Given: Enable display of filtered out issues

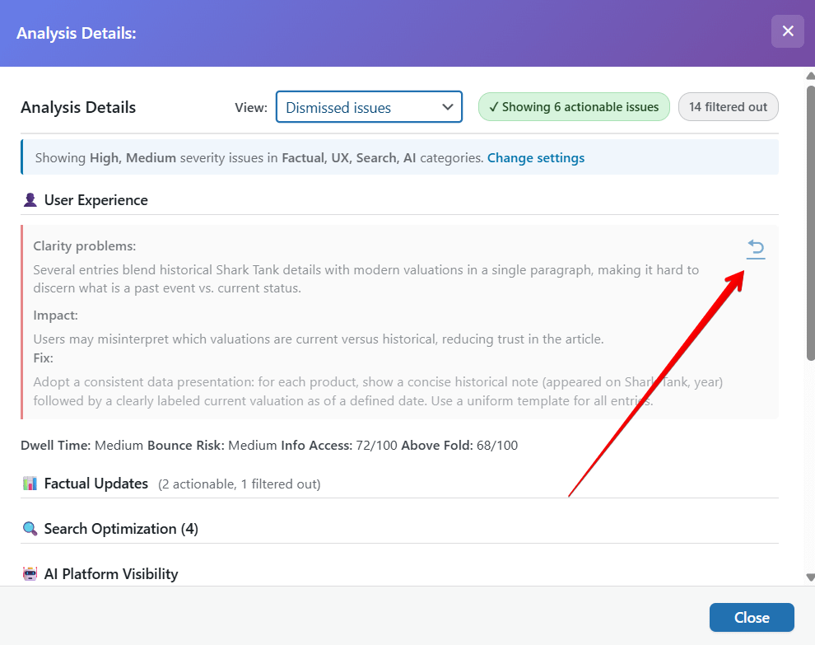Looking at the screenshot, I should [x=728, y=106].
